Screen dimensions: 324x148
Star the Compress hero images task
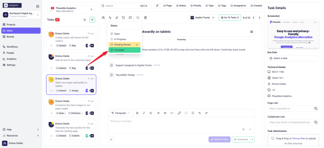pyautogui.click(x=52, y=113)
